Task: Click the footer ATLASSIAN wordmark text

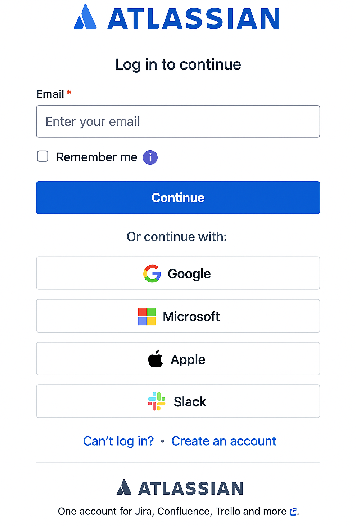Action: click(x=191, y=489)
